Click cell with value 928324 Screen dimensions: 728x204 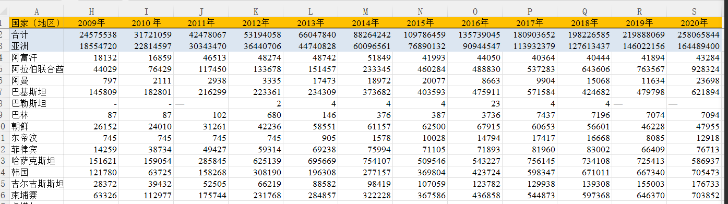tap(695, 69)
